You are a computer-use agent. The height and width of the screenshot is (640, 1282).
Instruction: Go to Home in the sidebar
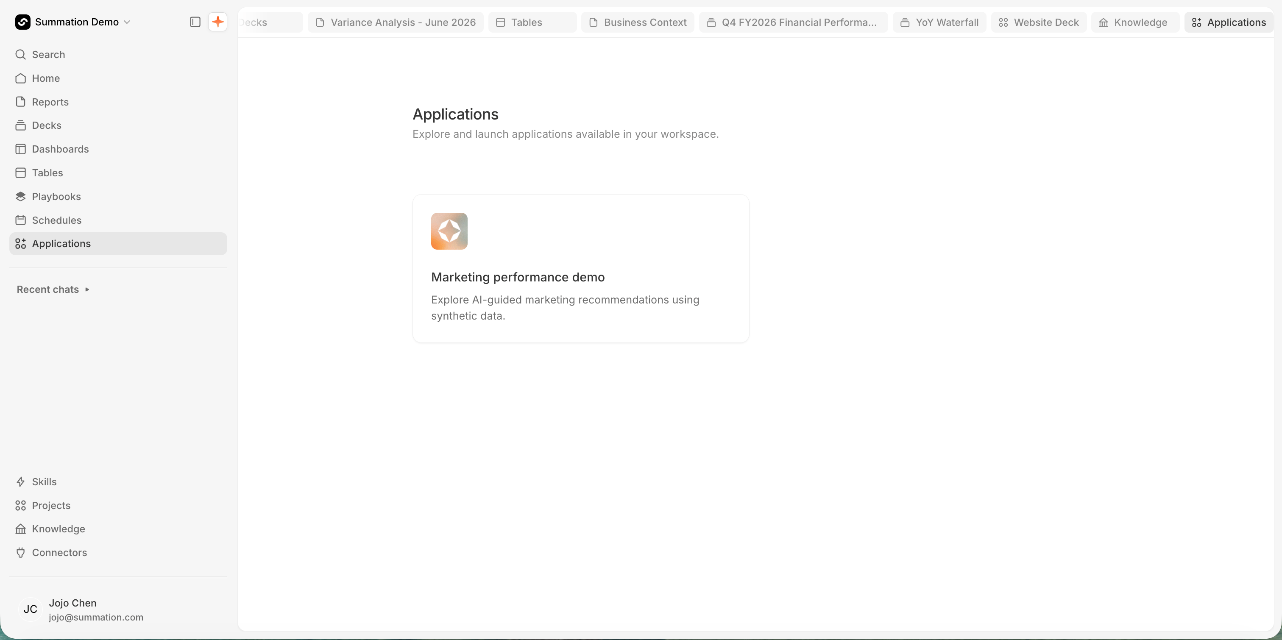[118, 78]
